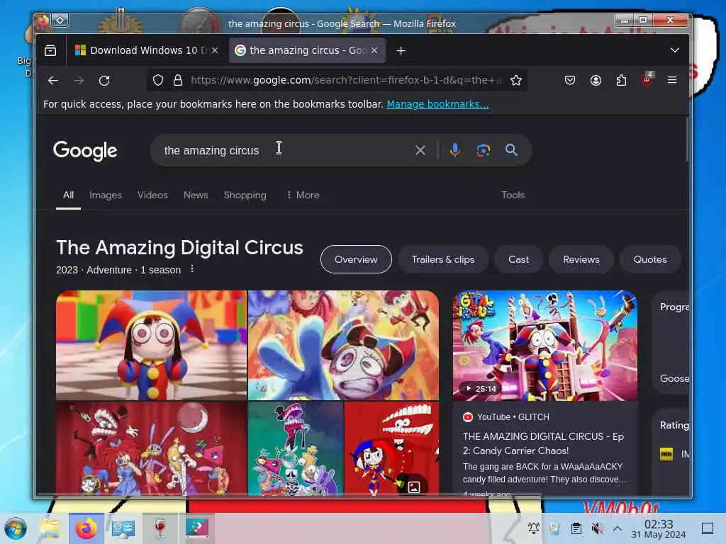The image size is (726, 544).
Task: Open the Quotes chip
Action: 650,259
